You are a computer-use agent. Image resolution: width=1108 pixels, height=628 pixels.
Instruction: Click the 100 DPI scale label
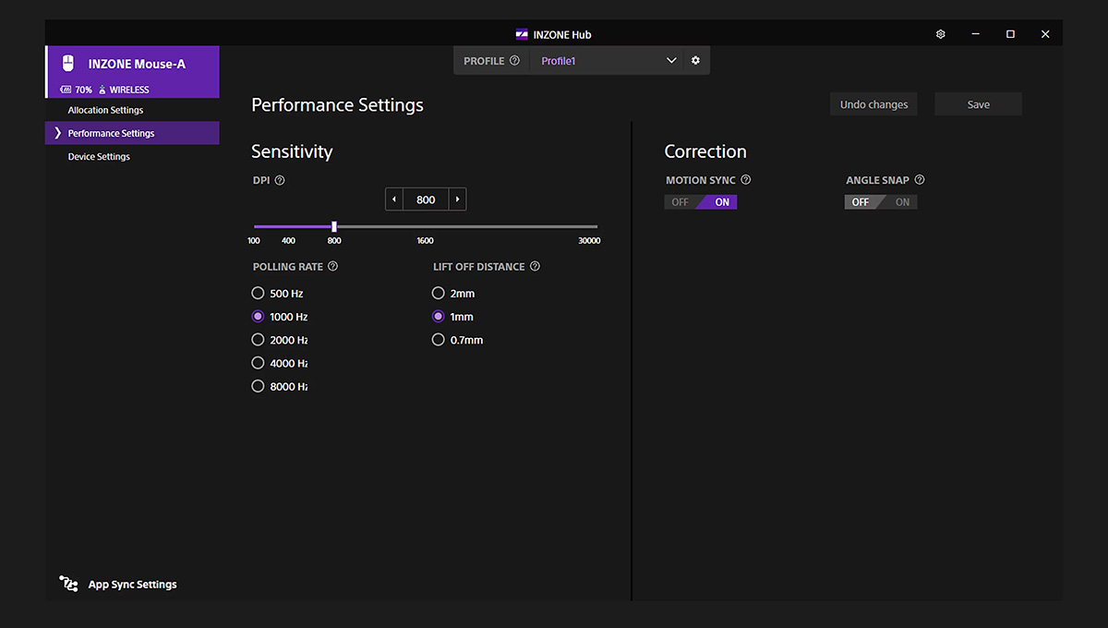(254, 241)
